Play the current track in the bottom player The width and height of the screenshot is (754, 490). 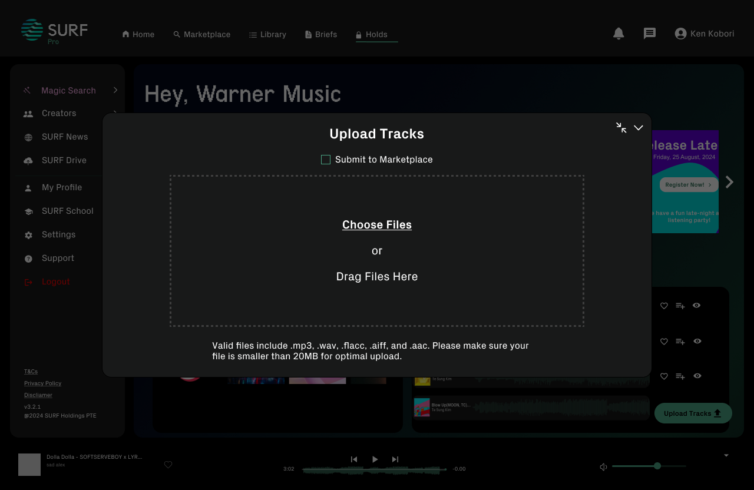[x=375, y=459]
